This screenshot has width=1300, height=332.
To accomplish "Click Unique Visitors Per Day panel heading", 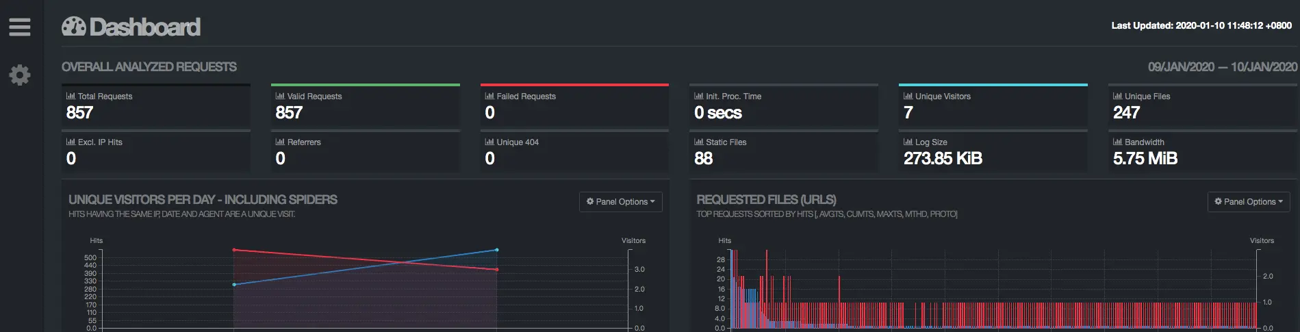I will click(203, 199).
